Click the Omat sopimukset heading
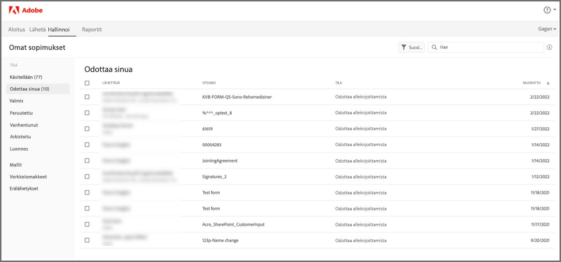The width and height of the screenshot is (561, 262). click(x=37, y=47)
